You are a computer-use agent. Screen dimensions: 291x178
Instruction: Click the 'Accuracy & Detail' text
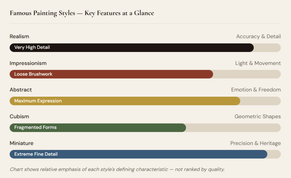click(x=258, y=36)
